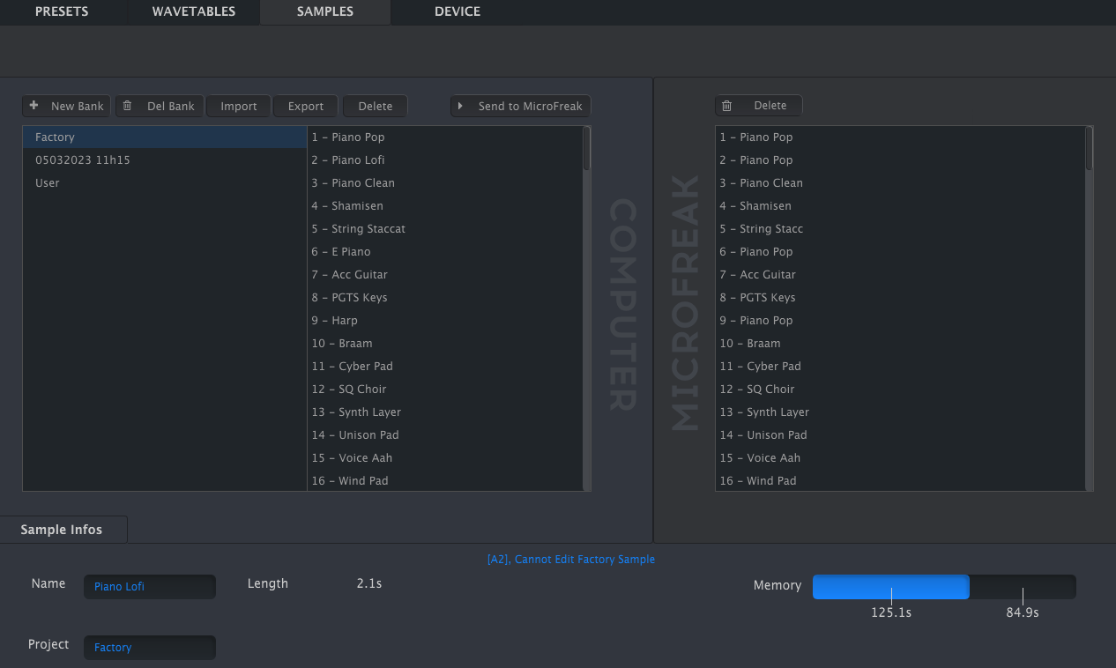Select MicroFreak sample 14 – Unison Pad
This screenshot has width=1116, height=668.
pos(900,434)
